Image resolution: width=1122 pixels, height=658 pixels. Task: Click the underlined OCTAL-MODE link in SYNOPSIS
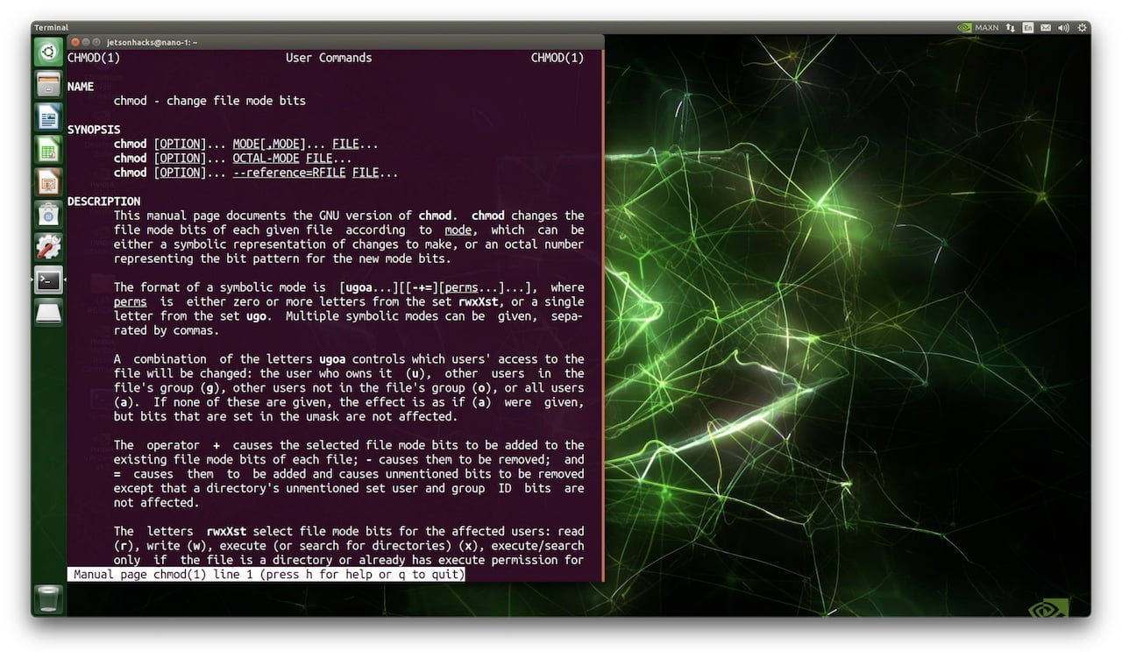(x=266, y=158)
